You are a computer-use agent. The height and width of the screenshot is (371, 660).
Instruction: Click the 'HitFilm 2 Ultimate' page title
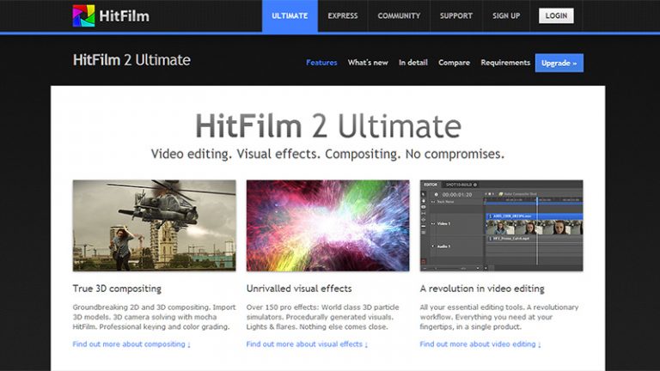point(131,60)
